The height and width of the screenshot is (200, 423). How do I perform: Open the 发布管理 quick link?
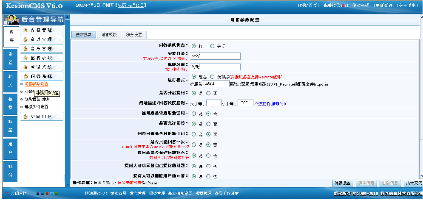(138, 193)
